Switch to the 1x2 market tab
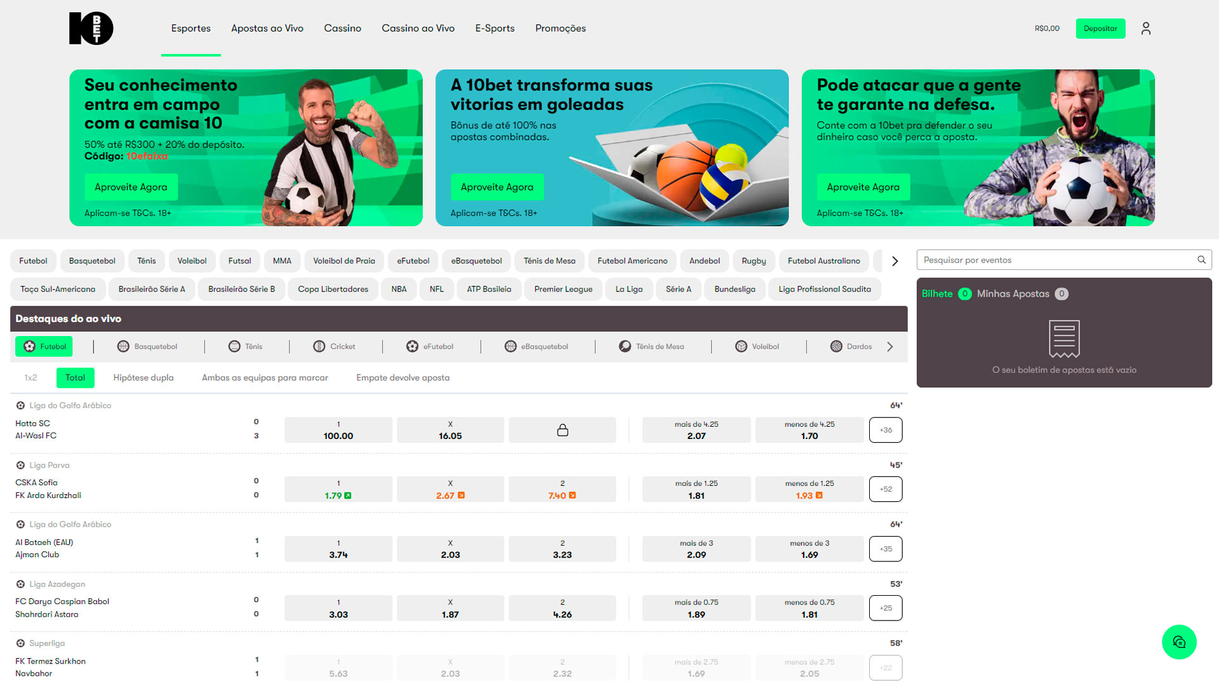Image resolution: width=1219 pixels, height=686 pixels. 30,378
